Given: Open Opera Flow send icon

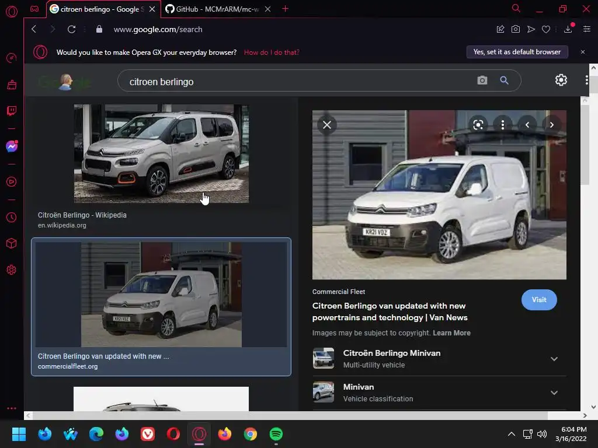Looking at the screenshot, I should pos(531,29).
